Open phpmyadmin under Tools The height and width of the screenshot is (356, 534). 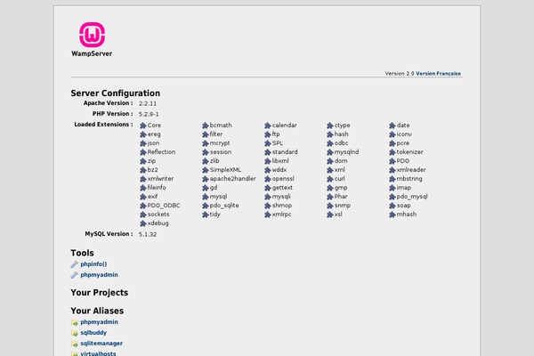pos(99,275)
